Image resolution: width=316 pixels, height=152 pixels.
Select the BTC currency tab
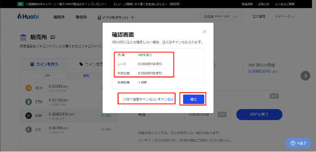pyautogui.click(x=86, y=76)
